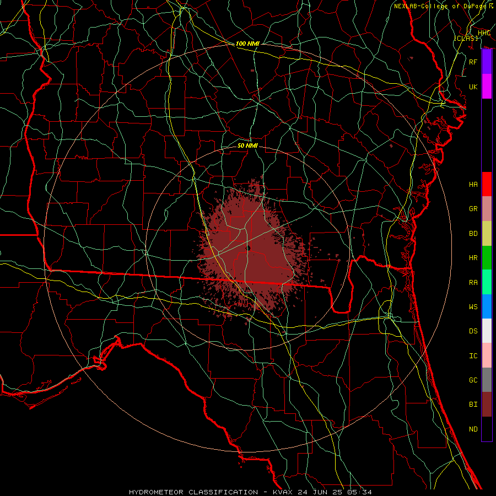The height and width of the screenshot is (496, 496).
Task: Click the RF purple legend swatch
Action: coord(487,62)
